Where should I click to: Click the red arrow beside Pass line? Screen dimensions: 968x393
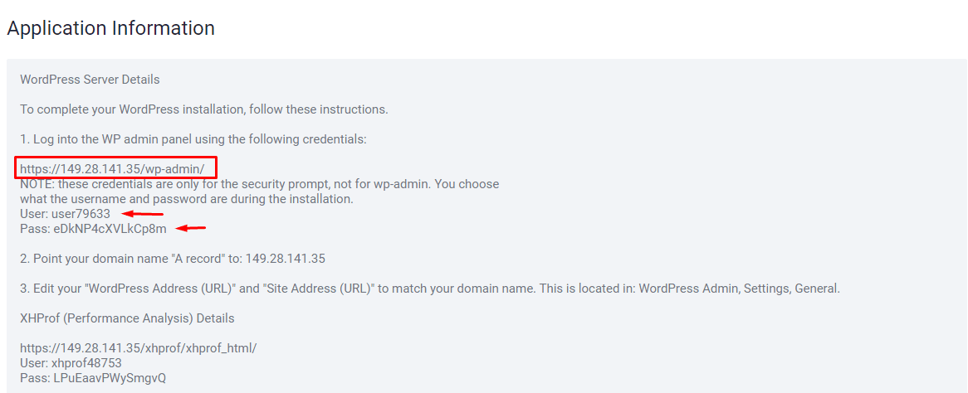[191, 229]
